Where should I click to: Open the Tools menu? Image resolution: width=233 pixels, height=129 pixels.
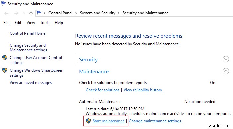45,23
